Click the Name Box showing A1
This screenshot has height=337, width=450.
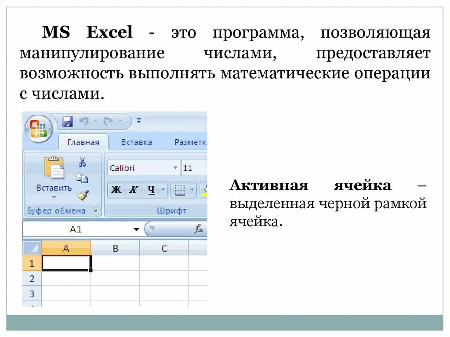pyautogui.click(x=76, y=229)
